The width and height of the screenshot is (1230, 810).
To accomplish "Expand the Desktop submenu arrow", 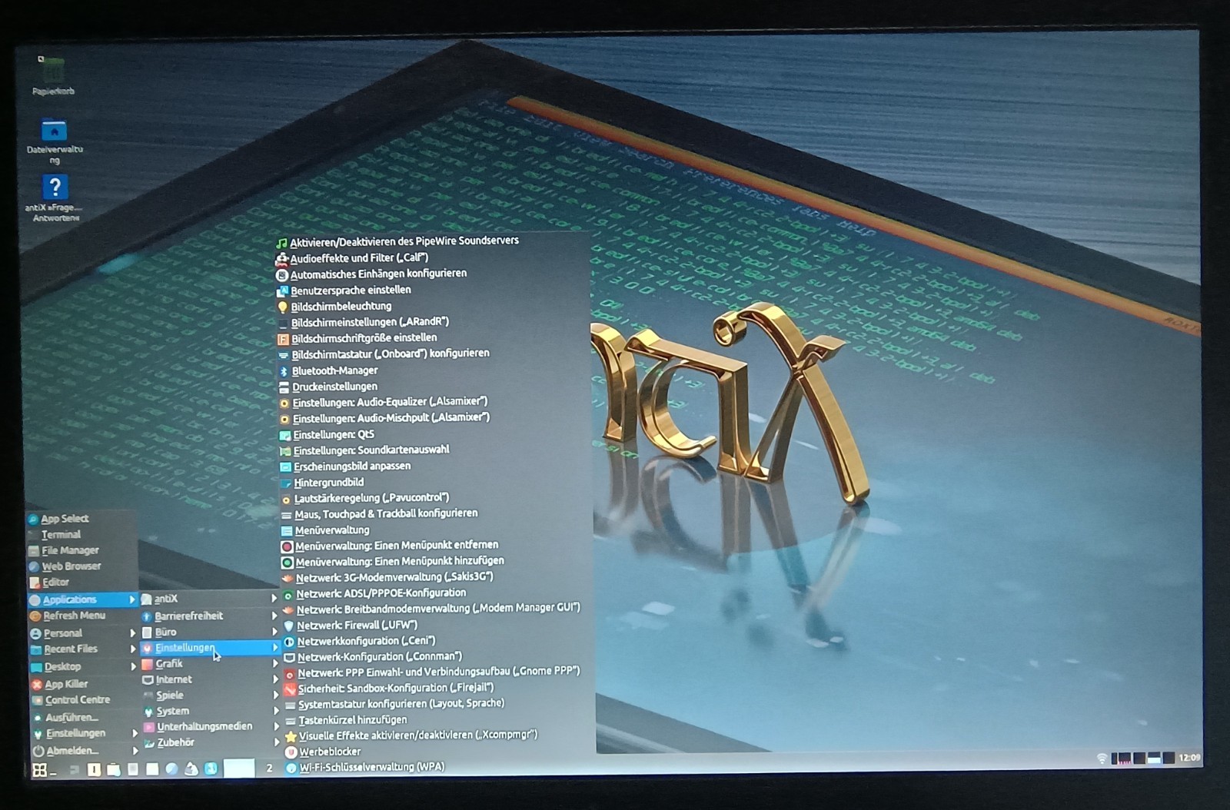I will 133,666.
